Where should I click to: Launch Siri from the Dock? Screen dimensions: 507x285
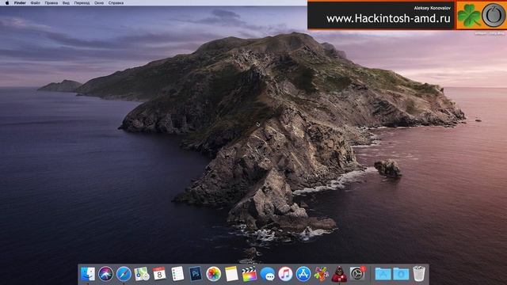pos(105,274)
